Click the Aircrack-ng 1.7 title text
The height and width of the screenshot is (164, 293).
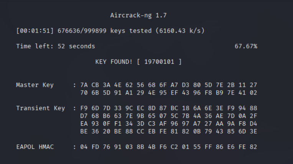click(138, 16)
